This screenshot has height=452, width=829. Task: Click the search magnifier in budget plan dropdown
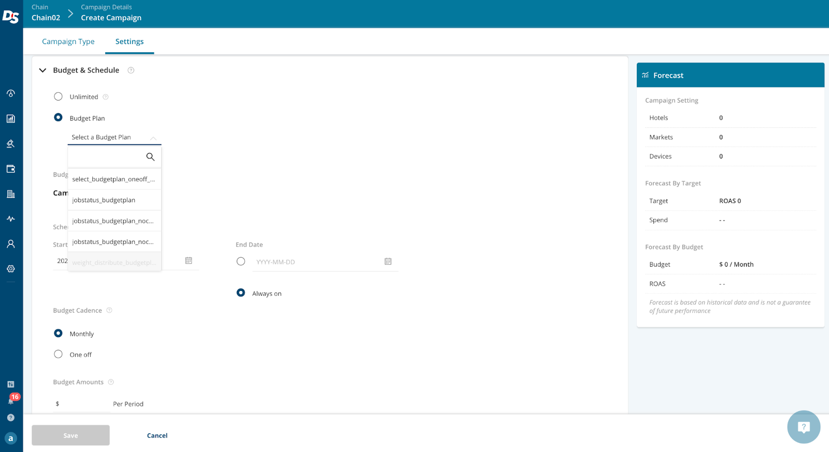click(150, 157)
